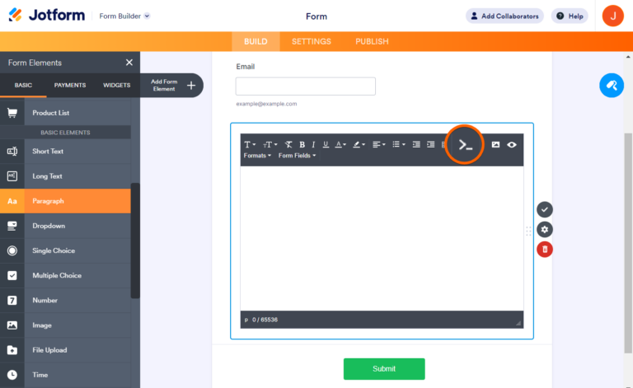Add a Single Choice element
The image size is (633, 388).
pyautogui.click(x=65, y=250)
